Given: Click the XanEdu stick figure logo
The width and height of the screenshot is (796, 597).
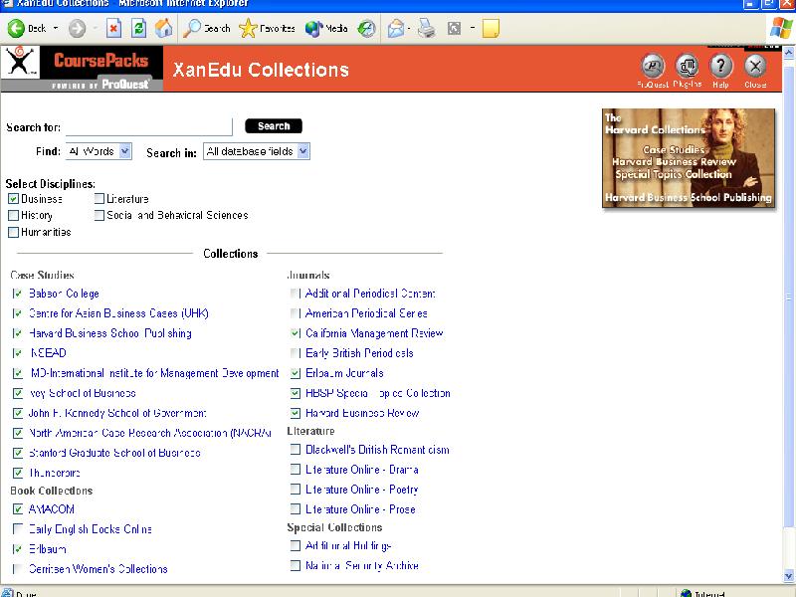Looking at the screenshot, I should click(x=20, y=62).
